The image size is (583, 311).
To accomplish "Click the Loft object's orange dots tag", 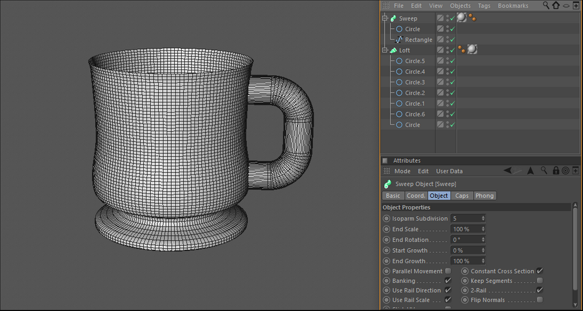I will (461, 50).
